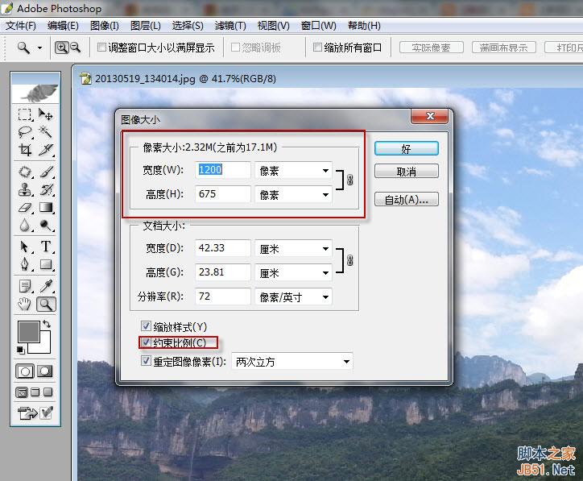
Task: Select the Gradient tool
Action: click(46, 208)
